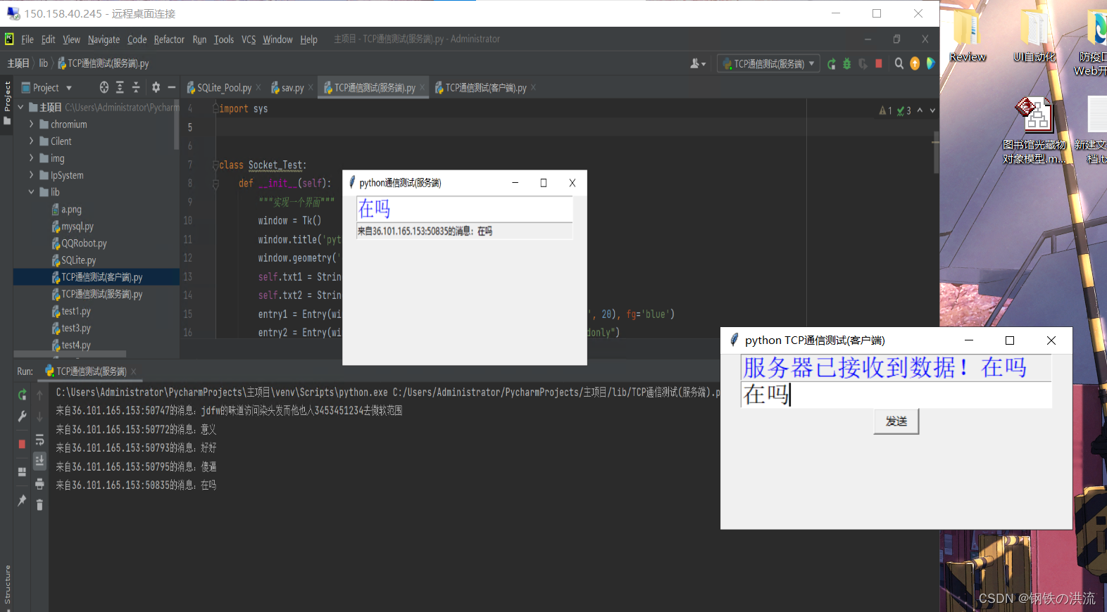Open the File menu
Image resolution: width=1107 pixels, height=612 pixels.
click(x=27, y=39)
